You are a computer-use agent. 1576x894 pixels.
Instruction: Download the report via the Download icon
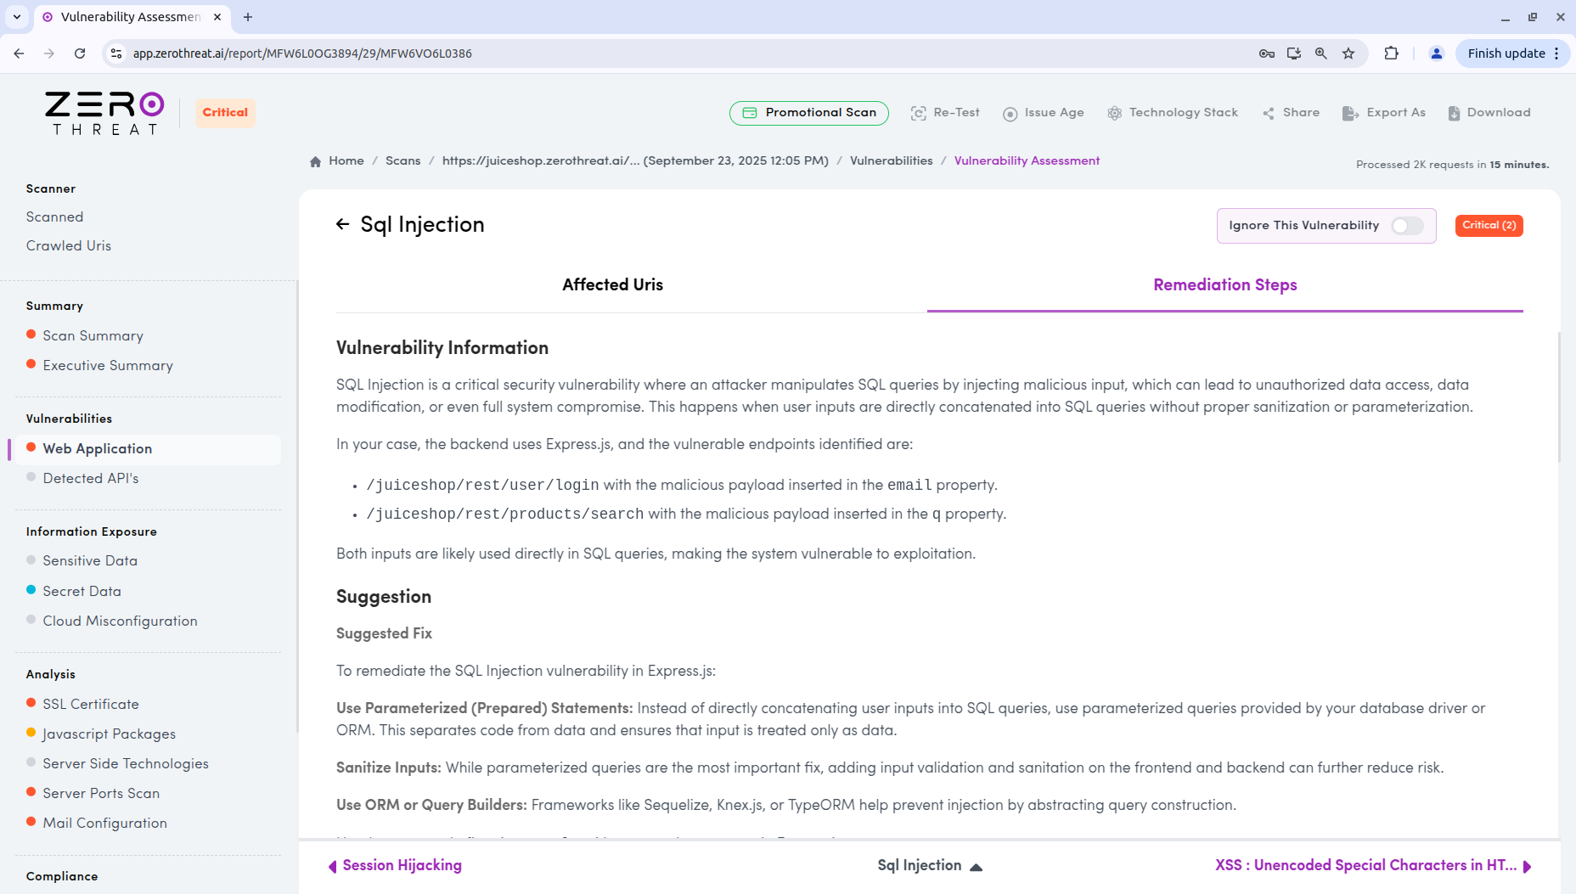[x=1453, y=112]
